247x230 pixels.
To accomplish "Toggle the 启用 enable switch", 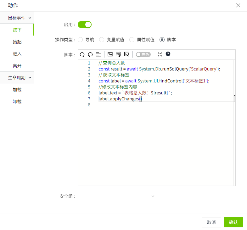I will click(85, 25).
